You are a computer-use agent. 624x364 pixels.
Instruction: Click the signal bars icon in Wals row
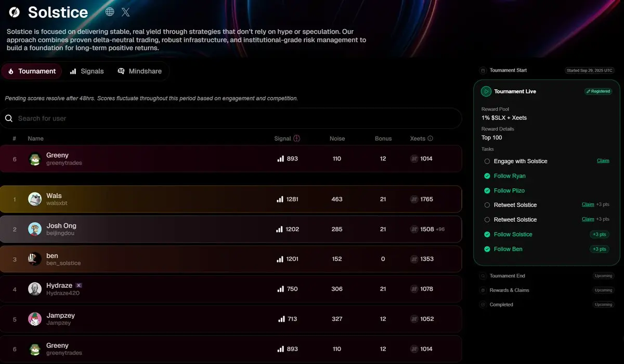coord(280,199)
